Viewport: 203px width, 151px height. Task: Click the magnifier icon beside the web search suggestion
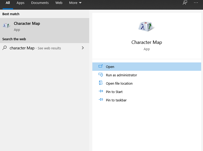pyautogui.click(x=4, y=48)
